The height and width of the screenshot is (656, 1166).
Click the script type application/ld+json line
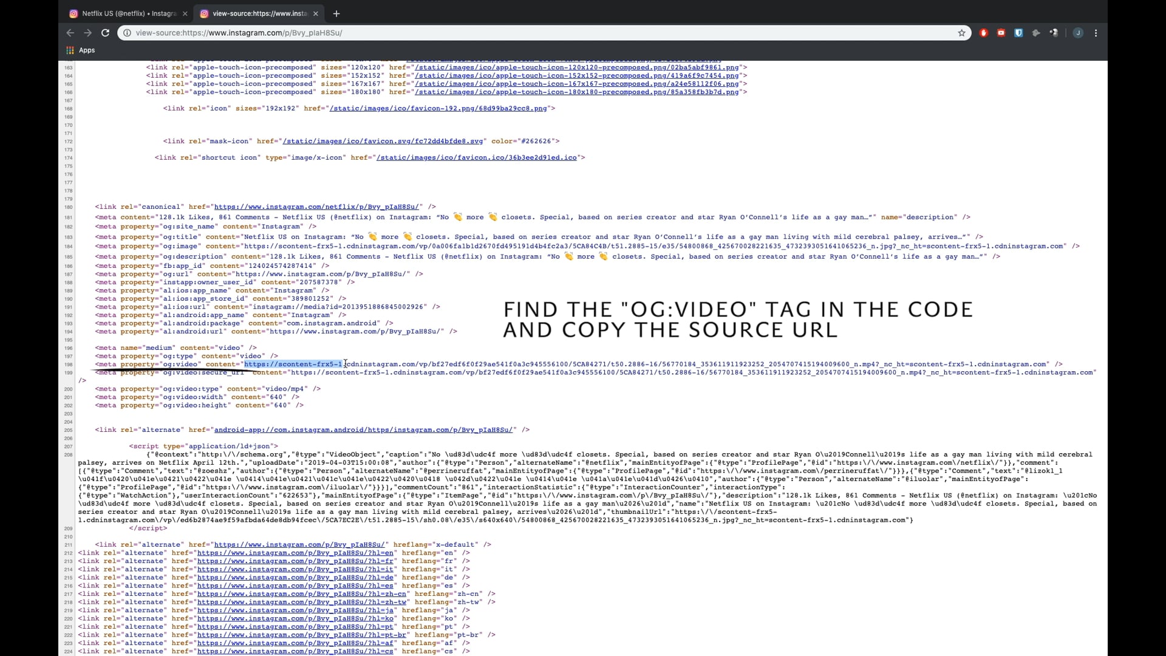(203, 446)
